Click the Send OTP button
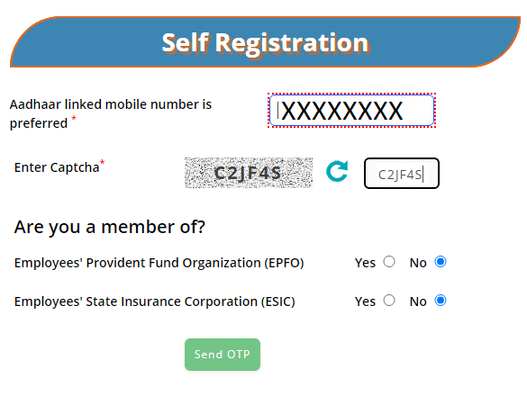This screenshot has height=396, width=527. (x=223, y=355)
